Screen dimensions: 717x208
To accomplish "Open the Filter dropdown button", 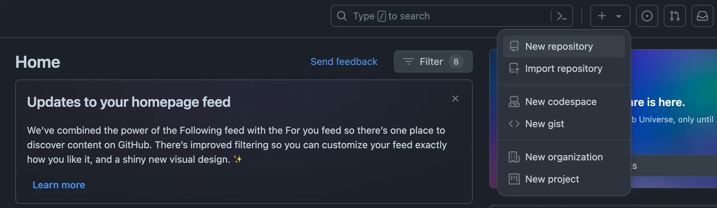I will click(433, 62).
